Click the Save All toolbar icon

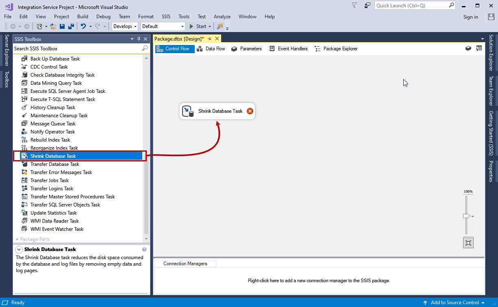[71, 26]
